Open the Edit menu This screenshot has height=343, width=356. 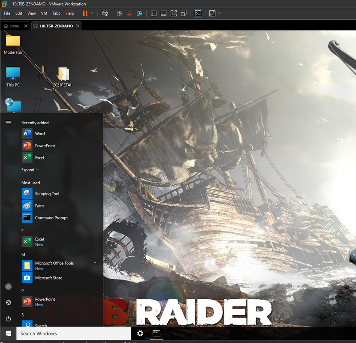pos(18,13)
